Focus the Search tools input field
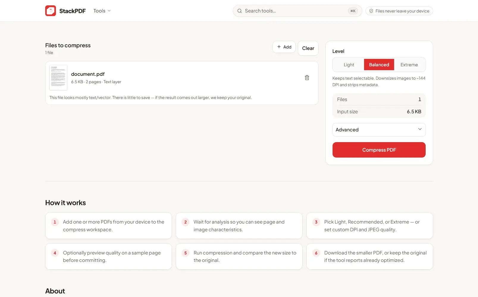The width and height of the screenshot is (478, 297). coord(297,11)
